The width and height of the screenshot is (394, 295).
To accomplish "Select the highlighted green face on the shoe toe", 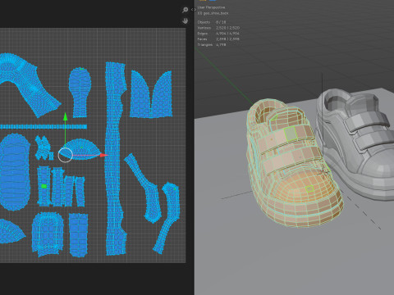I will [x=309, y=188].
